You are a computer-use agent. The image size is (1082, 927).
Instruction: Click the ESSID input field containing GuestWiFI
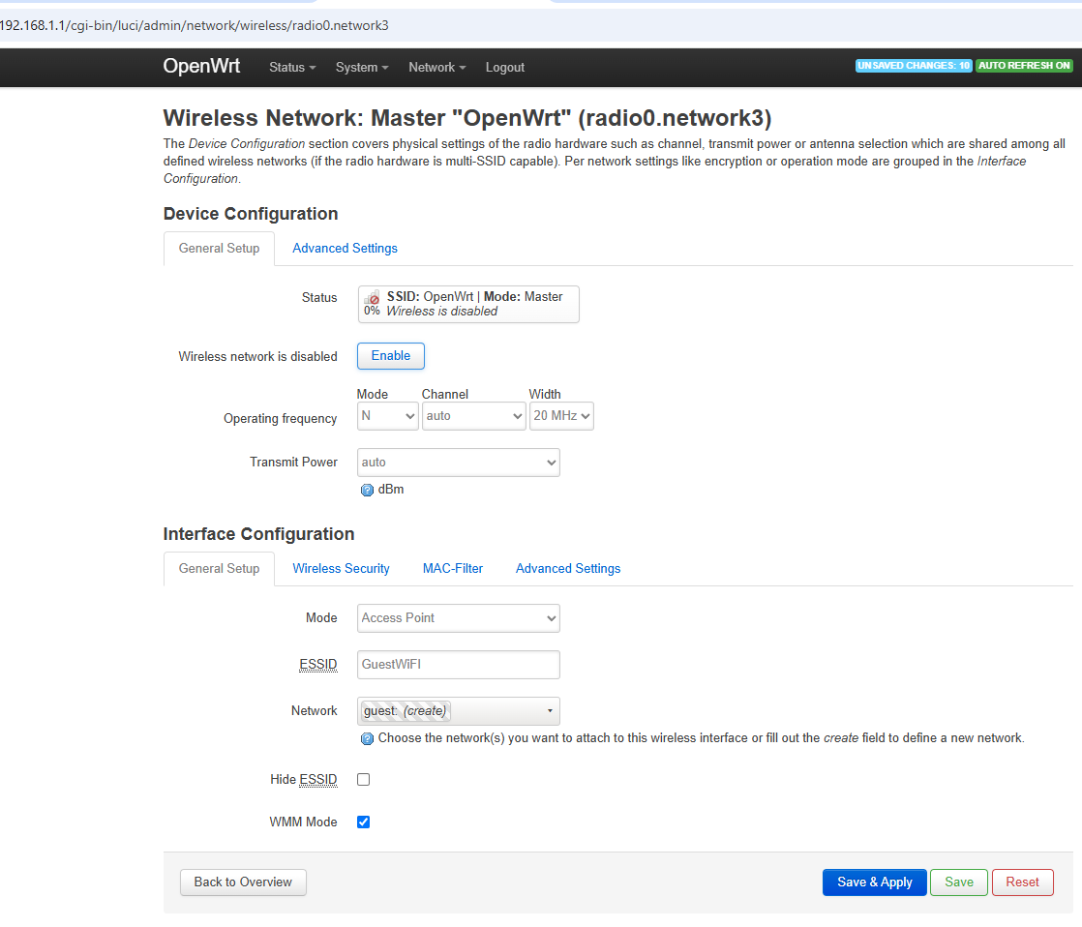[x=458, y=665]
